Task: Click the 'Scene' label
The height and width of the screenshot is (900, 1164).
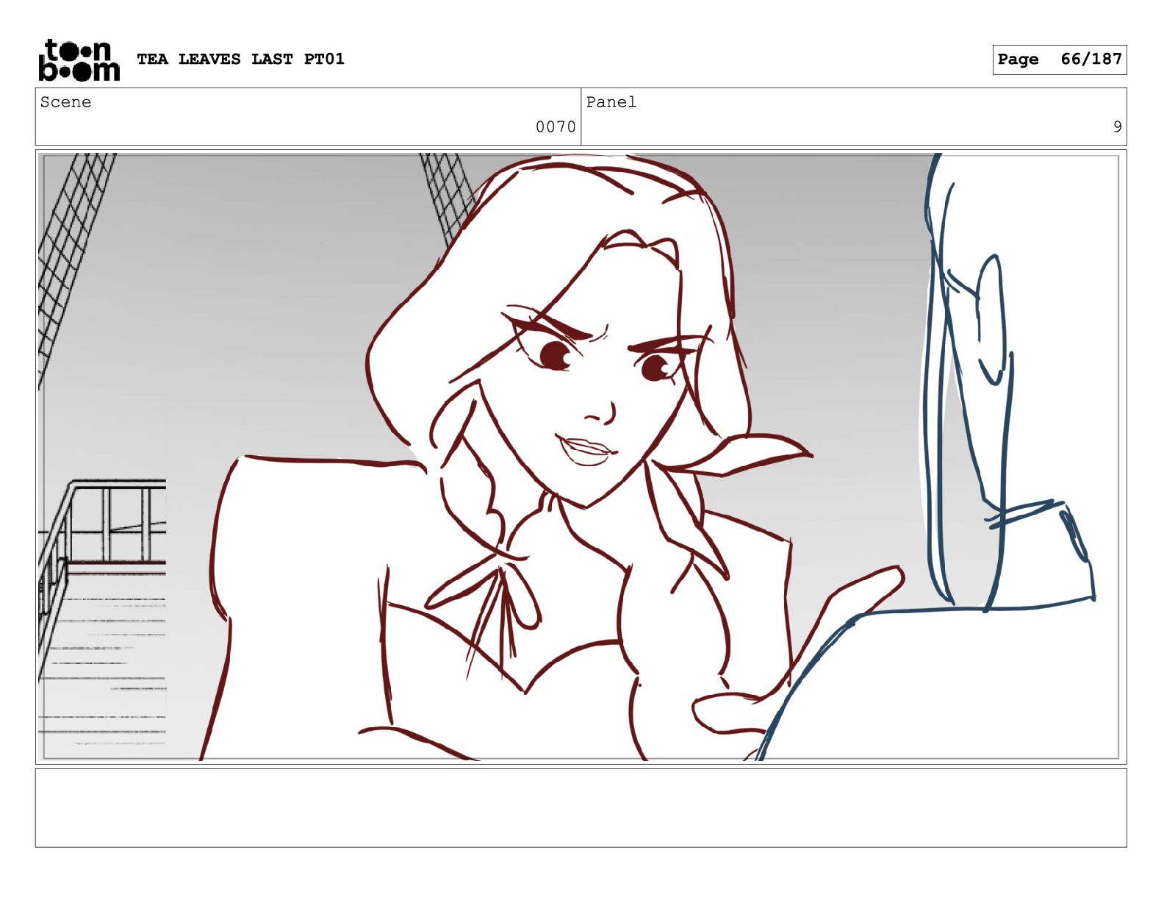Action: click(65, 102)
